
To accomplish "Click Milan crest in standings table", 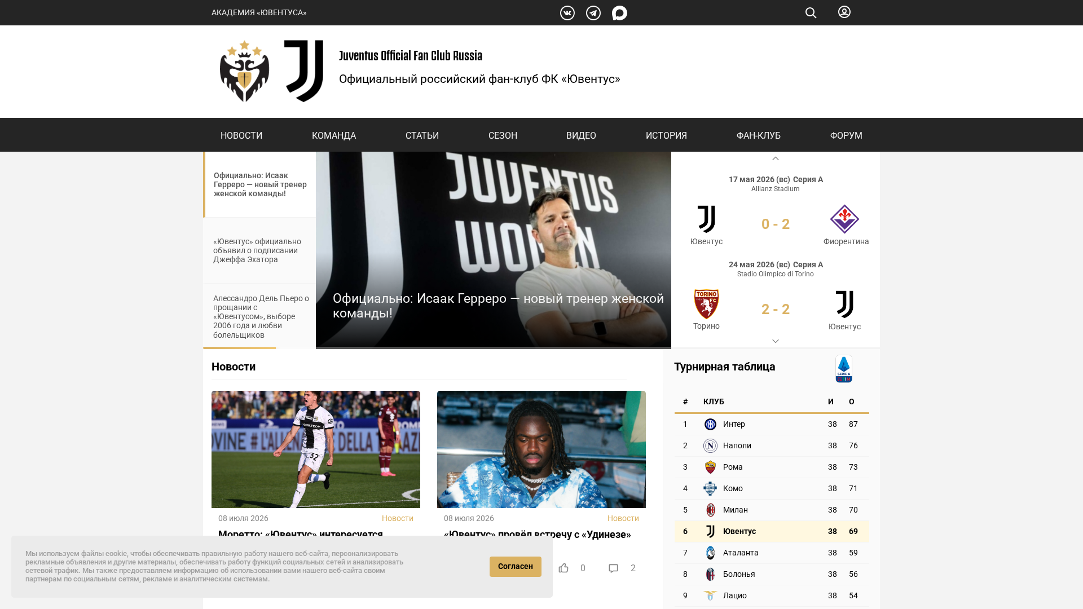I will [710, 510].
